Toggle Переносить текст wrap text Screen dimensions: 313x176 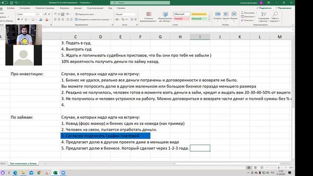85,14
